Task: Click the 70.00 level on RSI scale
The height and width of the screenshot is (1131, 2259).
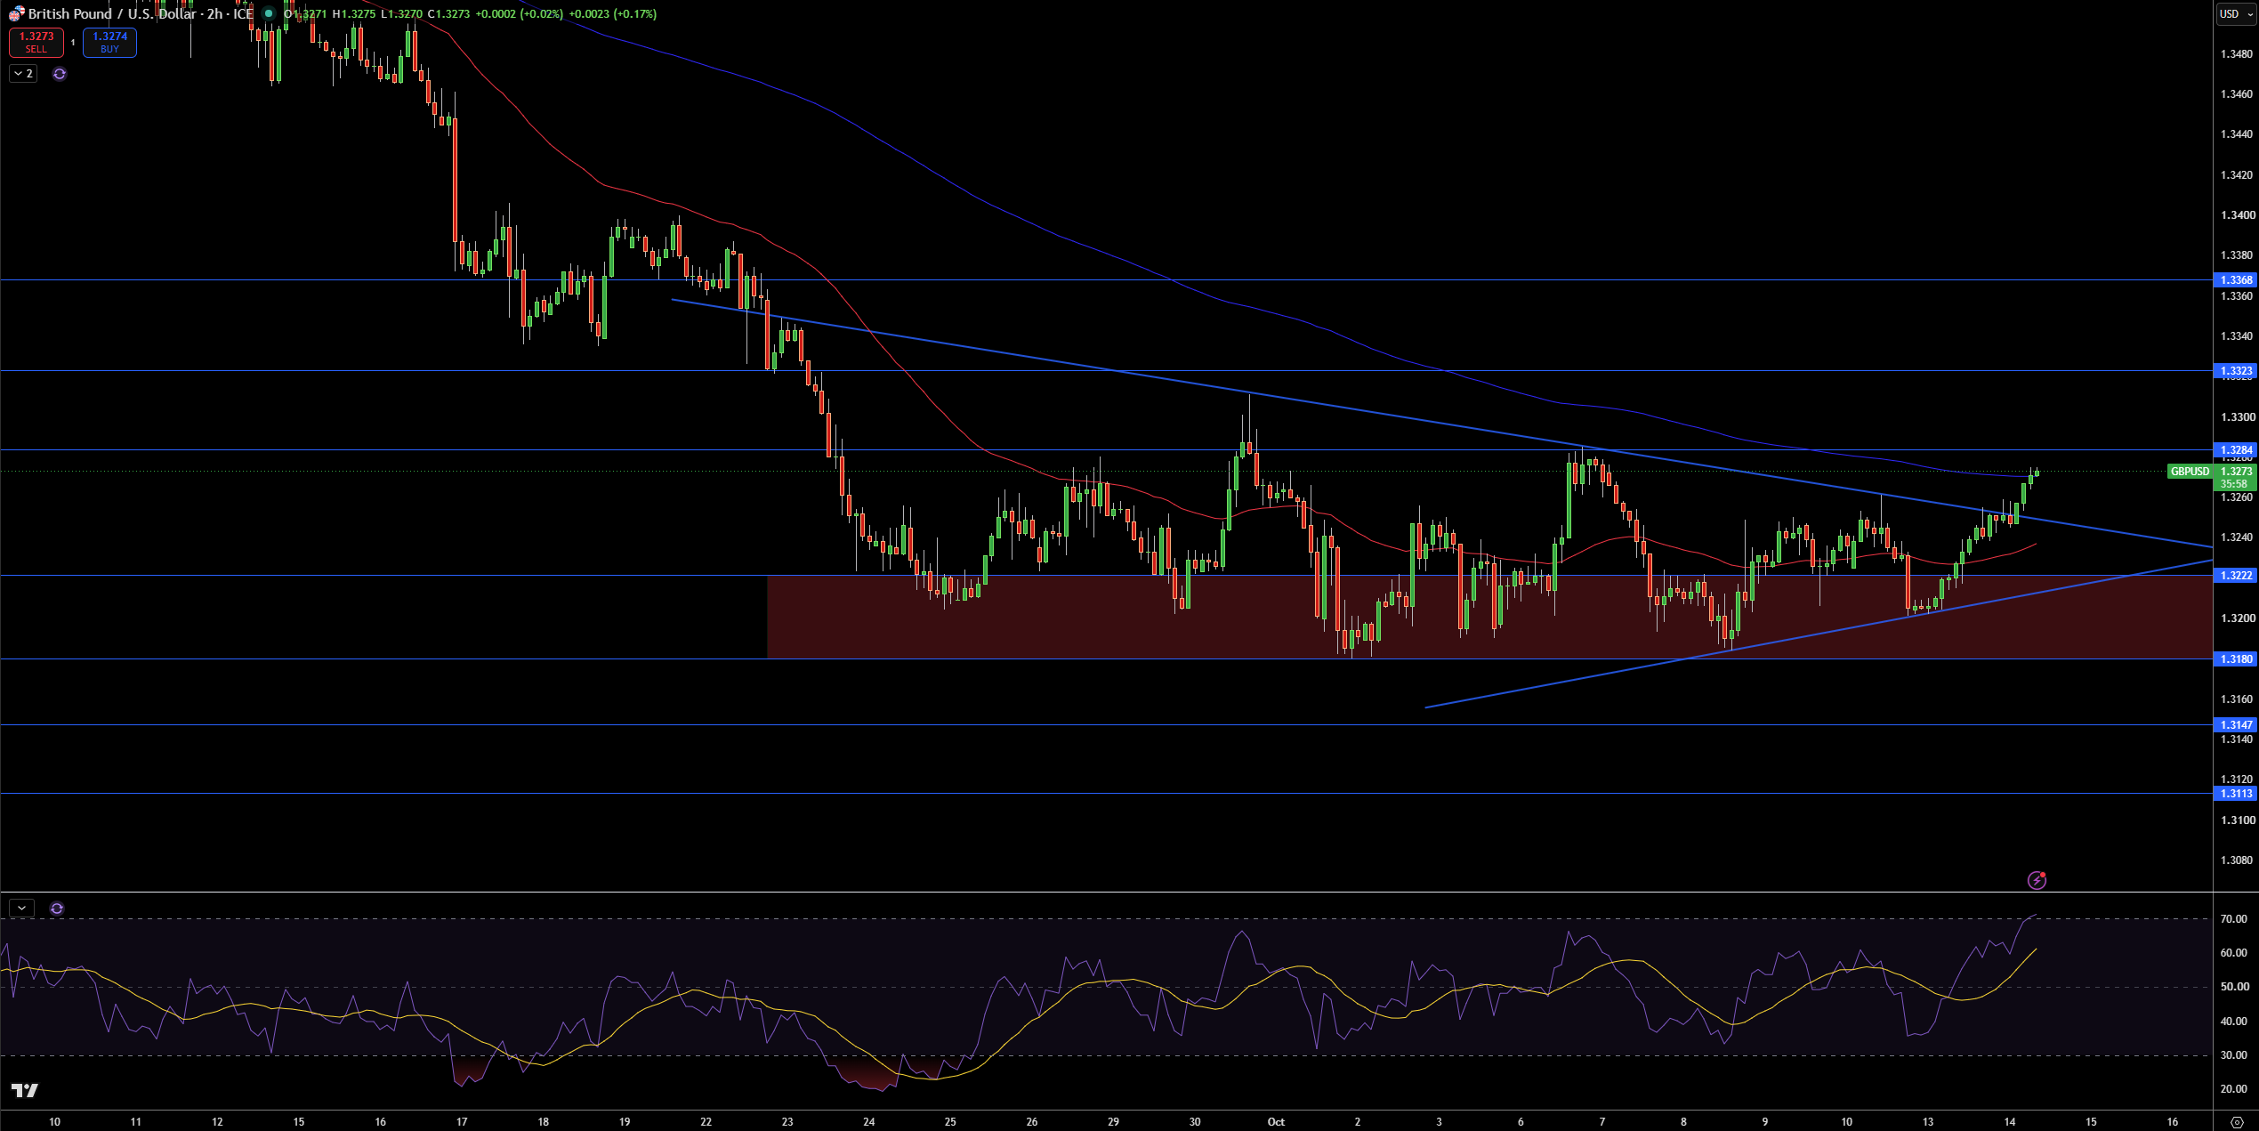Action: click(2233, 918)
